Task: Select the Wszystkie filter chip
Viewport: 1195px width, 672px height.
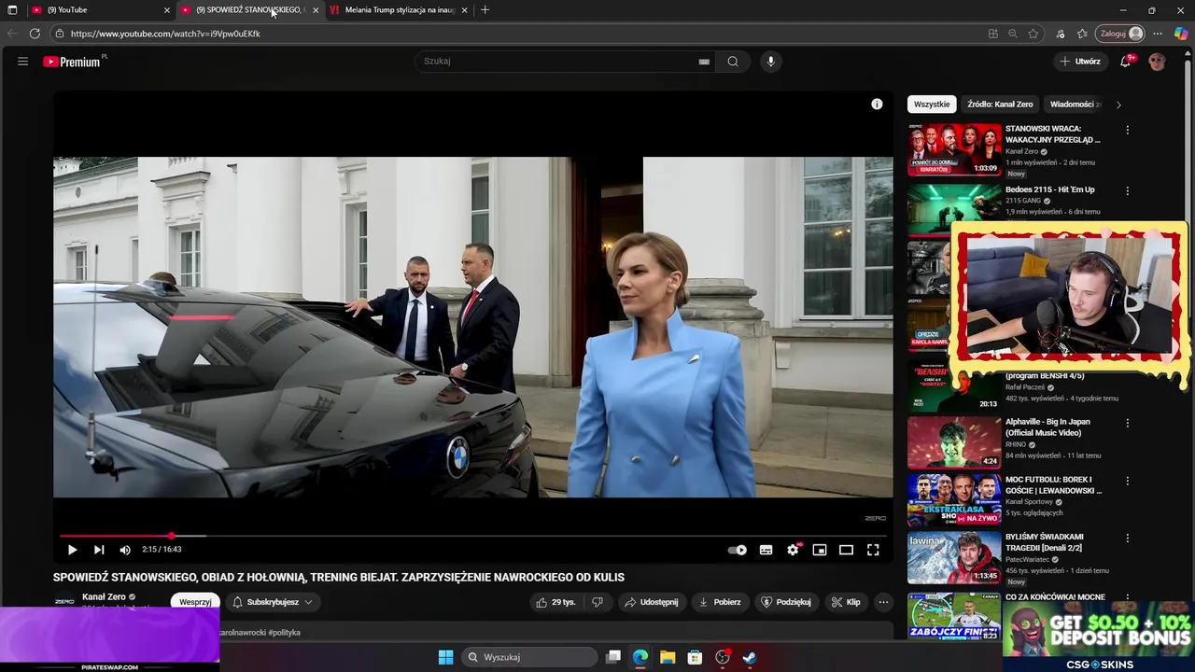Action: point(932,105)
